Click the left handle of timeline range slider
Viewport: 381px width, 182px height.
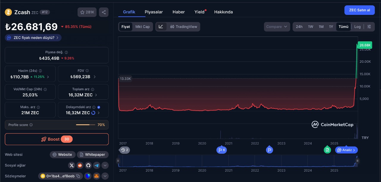click(118, 161)
